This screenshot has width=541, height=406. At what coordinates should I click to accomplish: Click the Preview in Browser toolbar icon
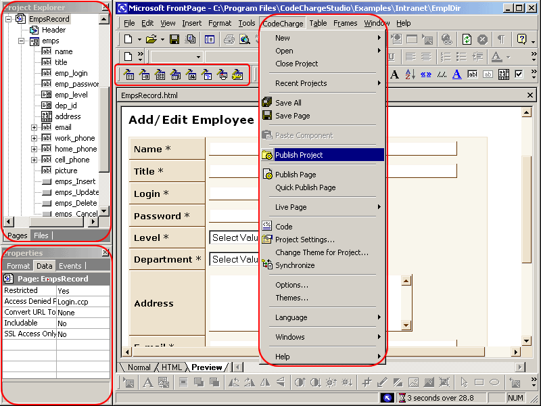pyautogui.click(x=245, y=39)
